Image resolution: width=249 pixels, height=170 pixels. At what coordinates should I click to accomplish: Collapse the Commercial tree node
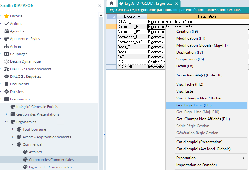(x=13, y=144)
